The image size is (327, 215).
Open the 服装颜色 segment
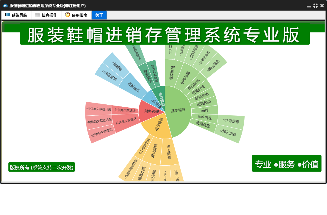201,96
